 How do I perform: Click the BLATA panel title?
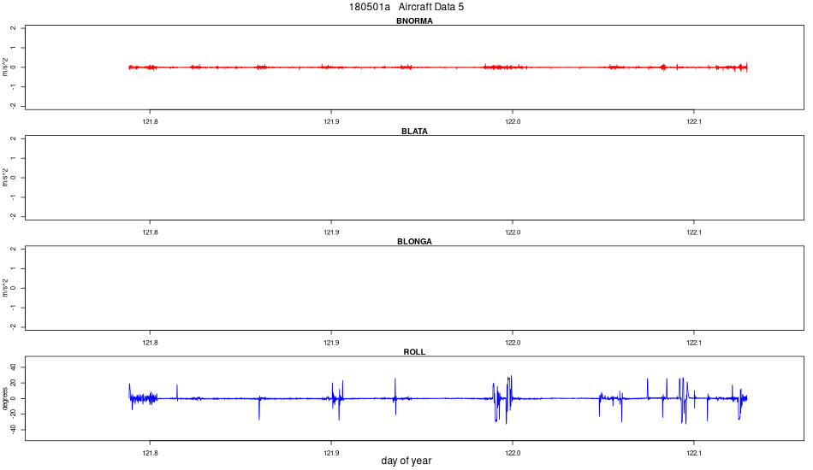tap(414, 132)
